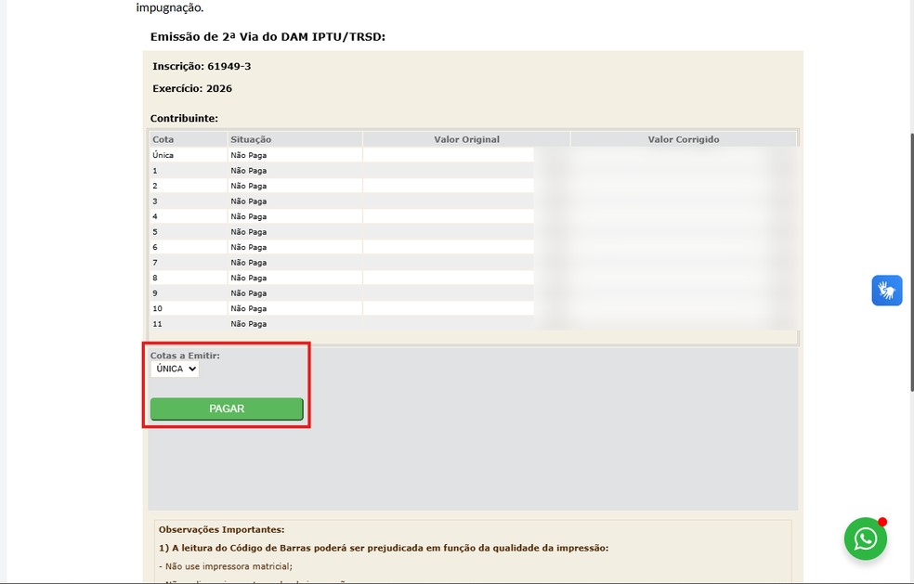The height and width of the screenshot is (584, 914).
Task: Click the 'Valor Corrigido' column header
Action: tap(683, 139)
